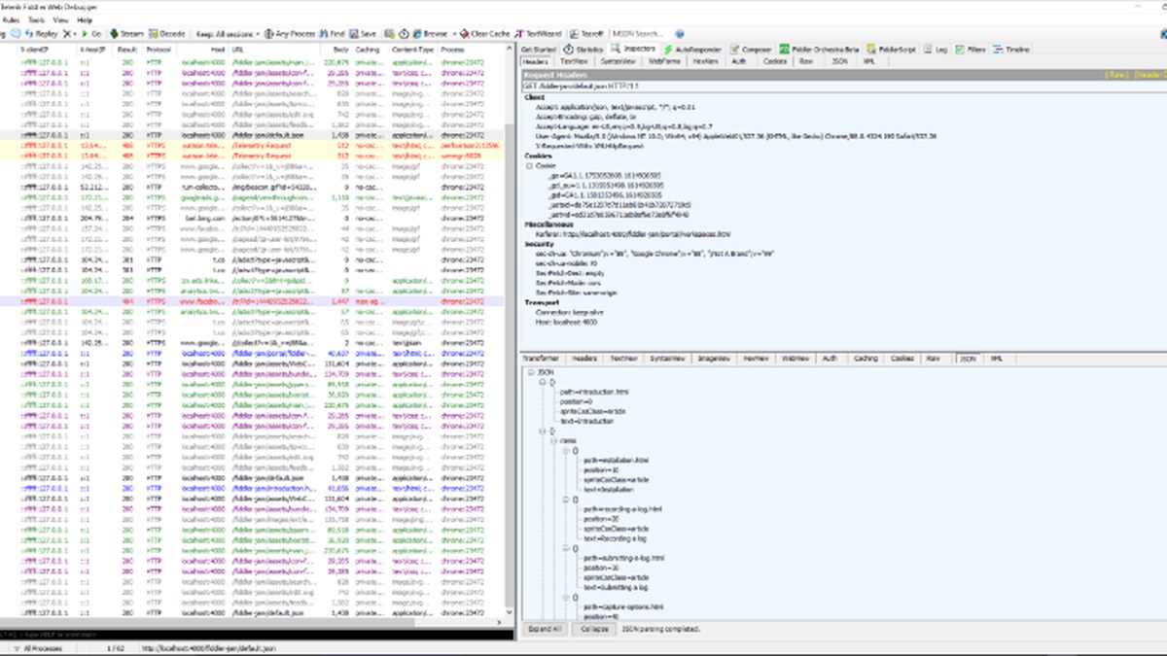Collapse the items node in JSON tree
The width and height of the screenshot is (1167, 656).
click(552, 440)
